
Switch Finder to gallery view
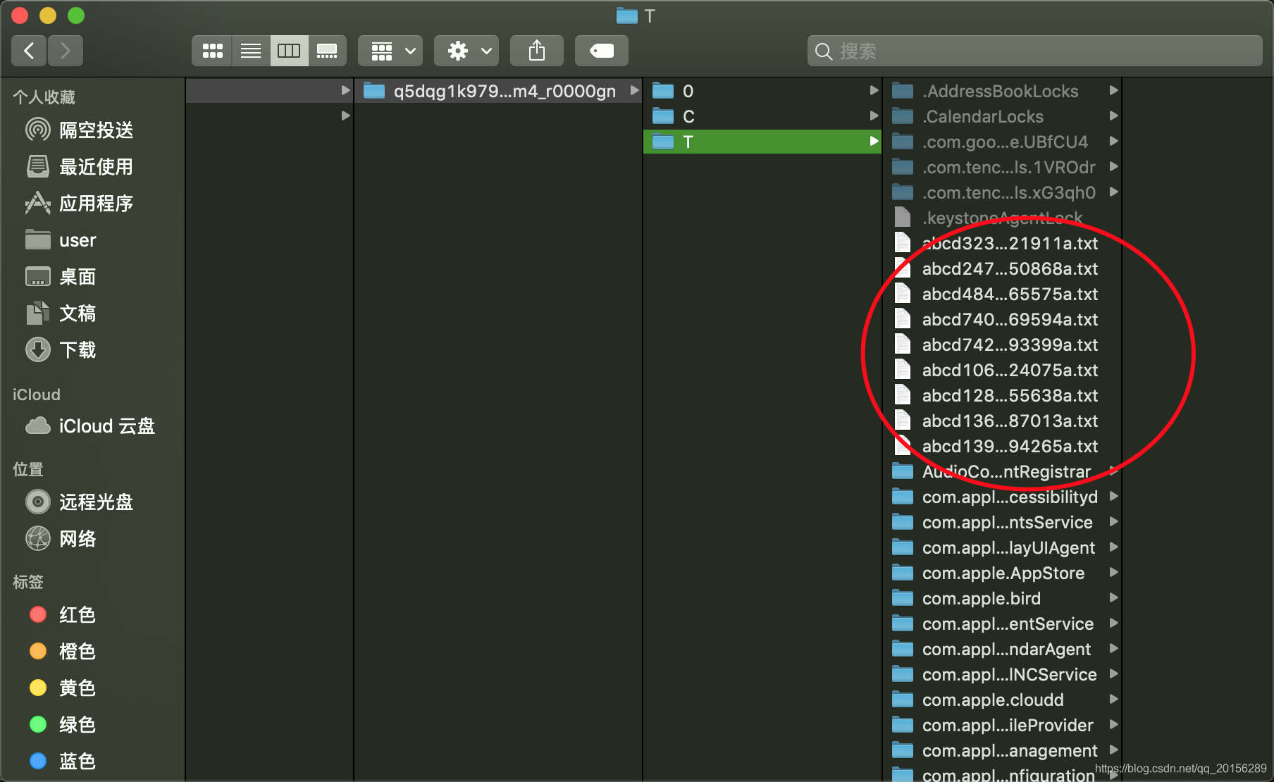point(327,50)
